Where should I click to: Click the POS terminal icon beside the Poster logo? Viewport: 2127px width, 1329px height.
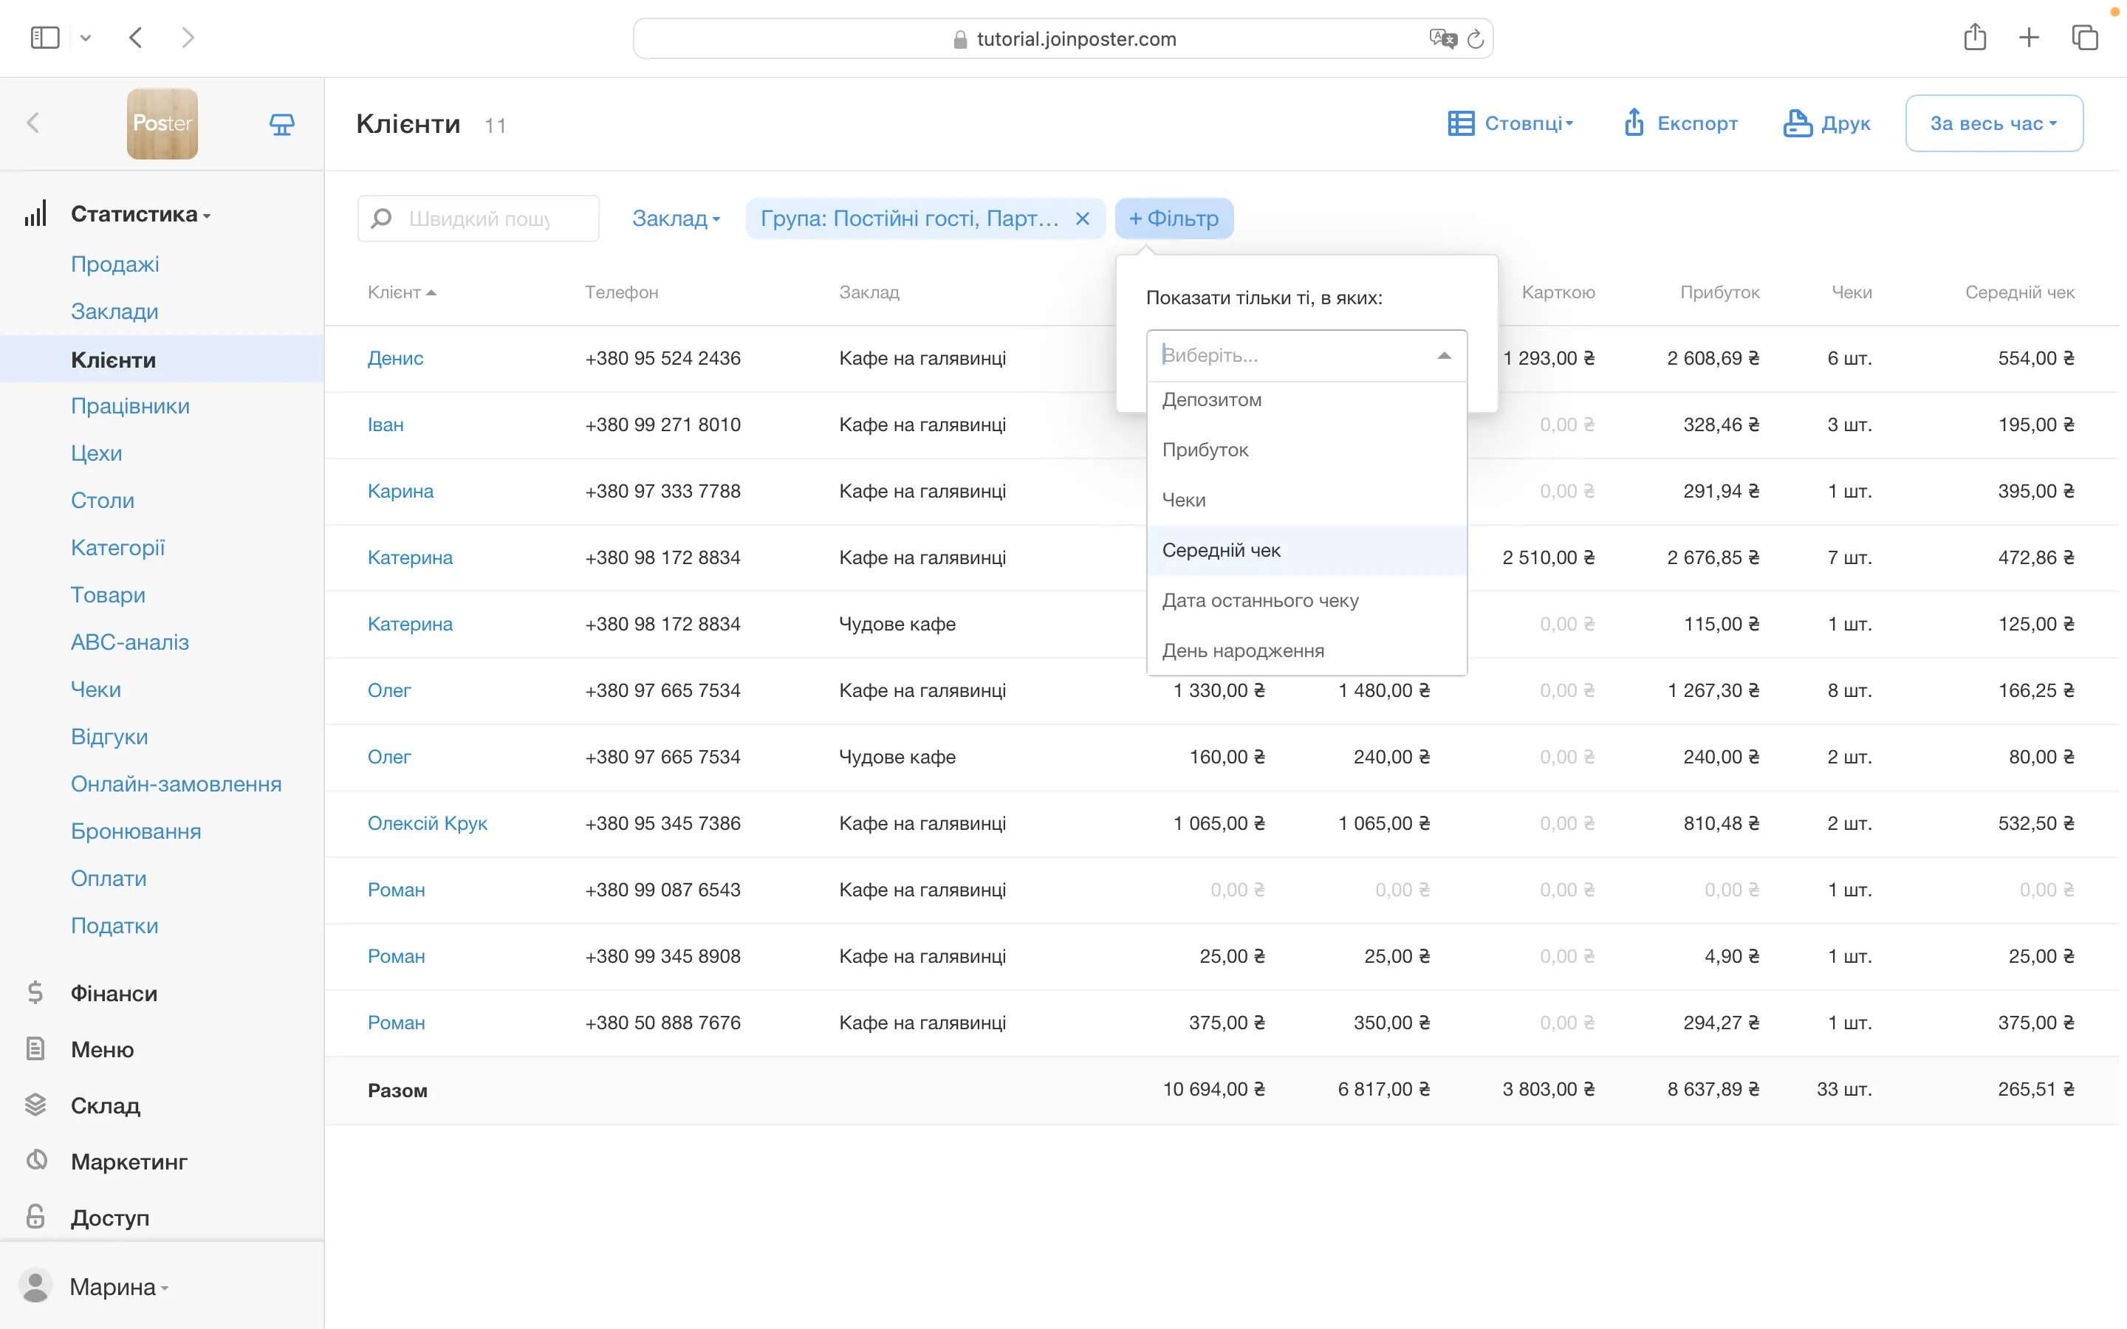pyautogui.click(x=281, y=124)
